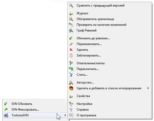Open 'Ответвление/метка' menu item
This screenshot has height=121, width=154.
[x=110, y=63]
